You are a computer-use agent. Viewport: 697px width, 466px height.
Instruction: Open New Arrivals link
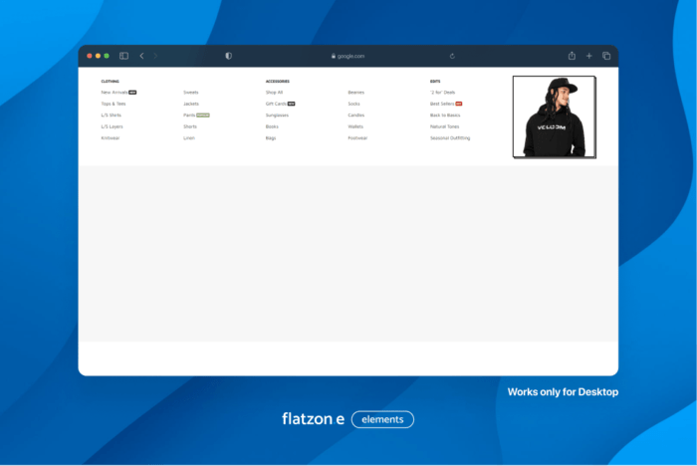click(114, 92)
